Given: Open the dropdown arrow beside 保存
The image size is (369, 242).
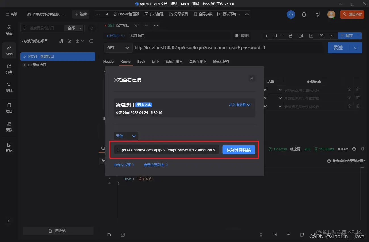Looking at the screenshot, I should click(x=358, y=36).
